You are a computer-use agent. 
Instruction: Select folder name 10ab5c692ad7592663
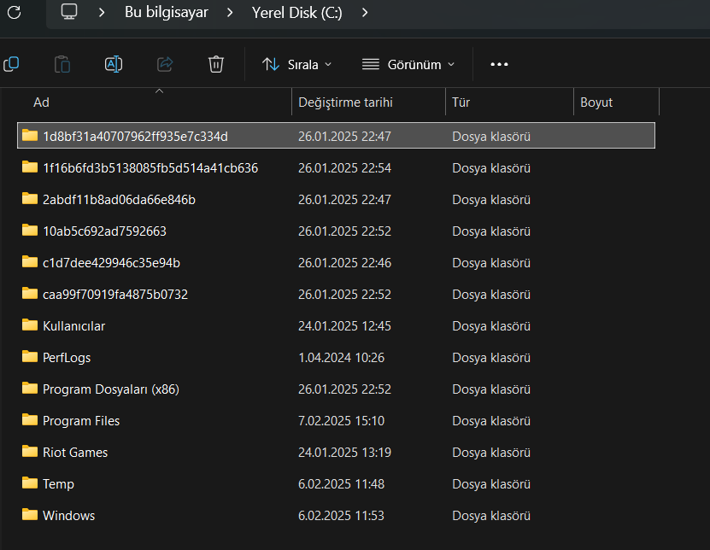pyautogui.click(x=104, y=231)
